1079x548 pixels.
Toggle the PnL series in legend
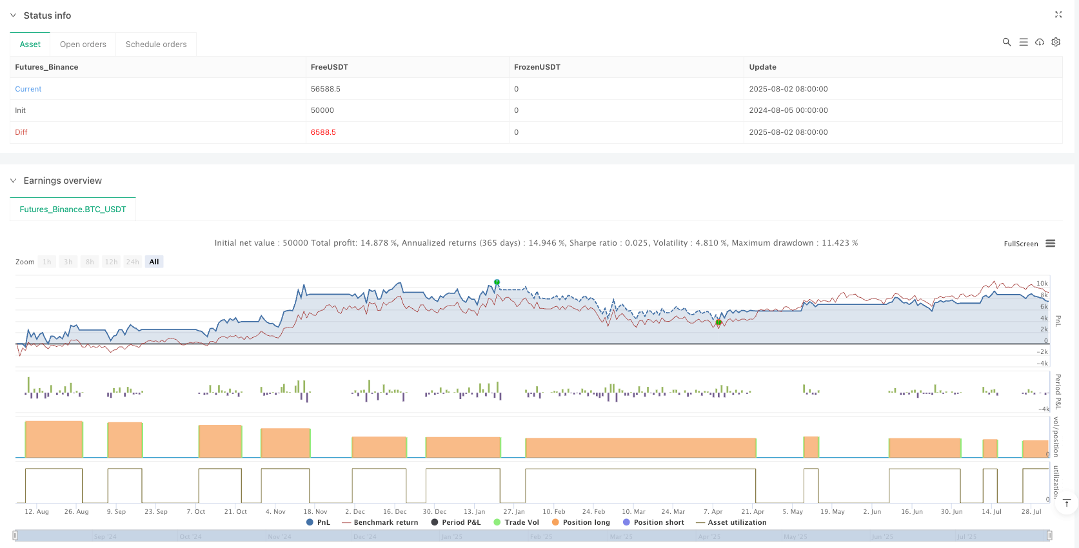[318, 522]
